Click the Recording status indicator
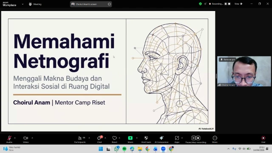 click(x=216, y=4)
